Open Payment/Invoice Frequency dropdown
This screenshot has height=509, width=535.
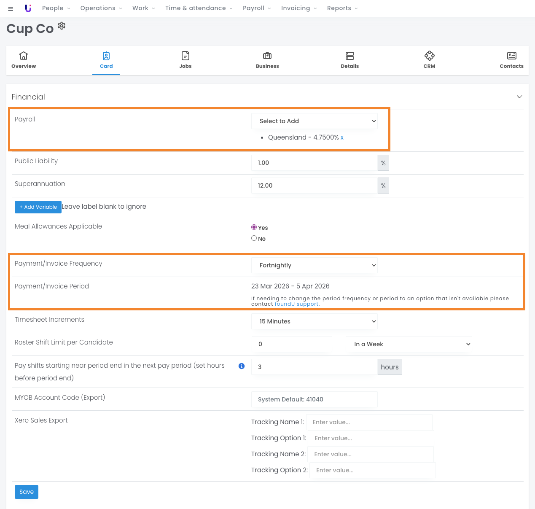[x=315, y=265]
